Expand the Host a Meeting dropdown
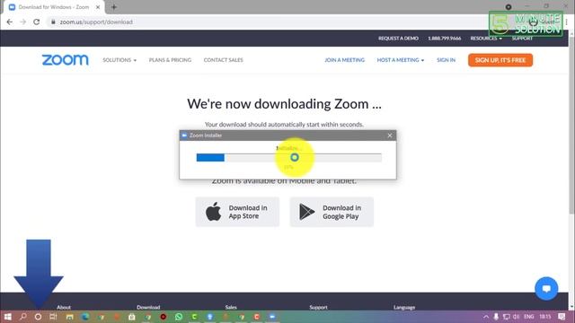This screenshot has width=575, height=323. pos(401,60)
